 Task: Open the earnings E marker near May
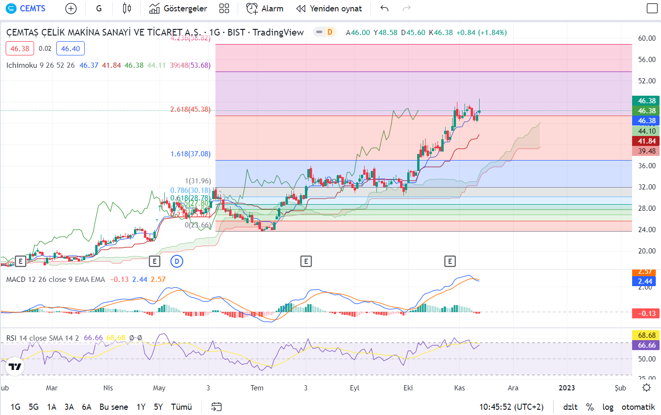[154, 261]
